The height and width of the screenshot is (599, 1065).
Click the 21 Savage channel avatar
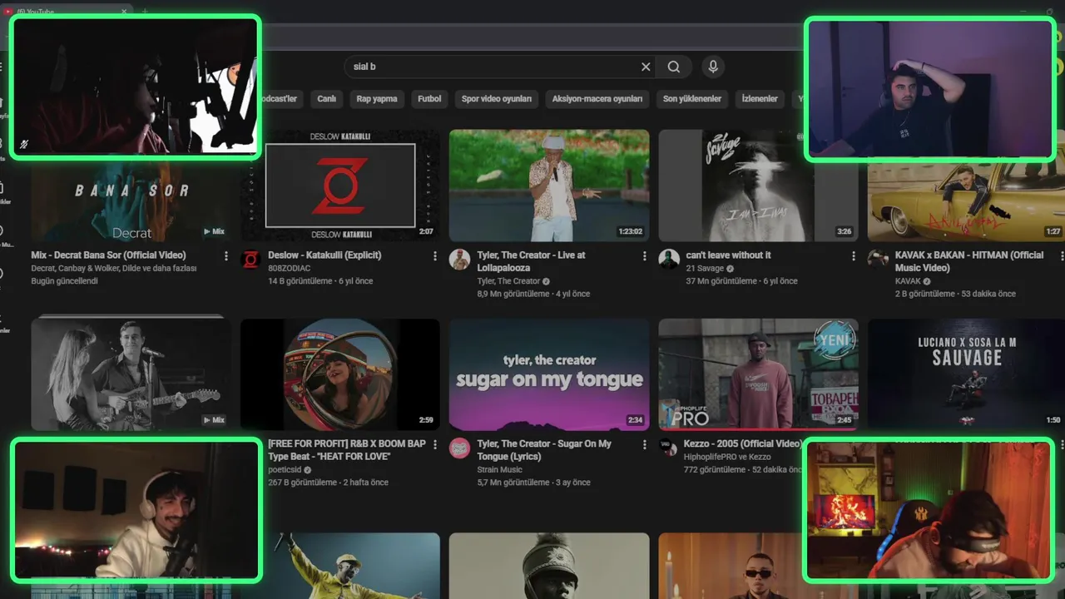click(669, 260)
